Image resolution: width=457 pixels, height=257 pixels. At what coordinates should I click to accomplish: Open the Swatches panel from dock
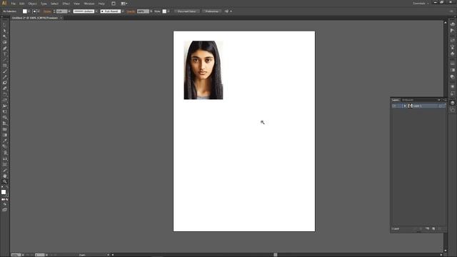click(452, 40)
